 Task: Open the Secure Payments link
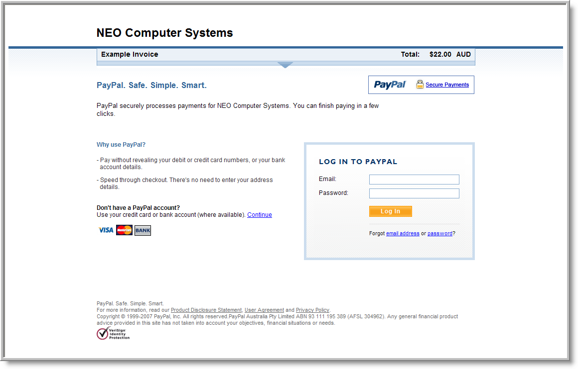tap(447, 85)
